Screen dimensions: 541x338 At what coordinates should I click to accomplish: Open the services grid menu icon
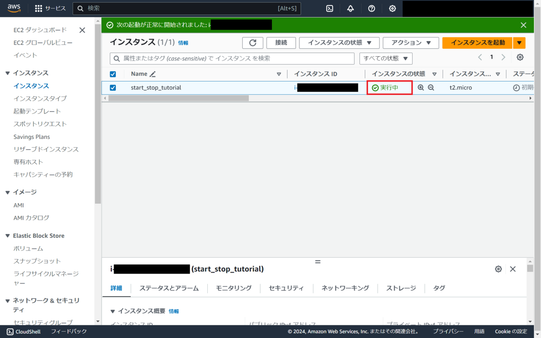pyautogui.click(x=39, y=9)
